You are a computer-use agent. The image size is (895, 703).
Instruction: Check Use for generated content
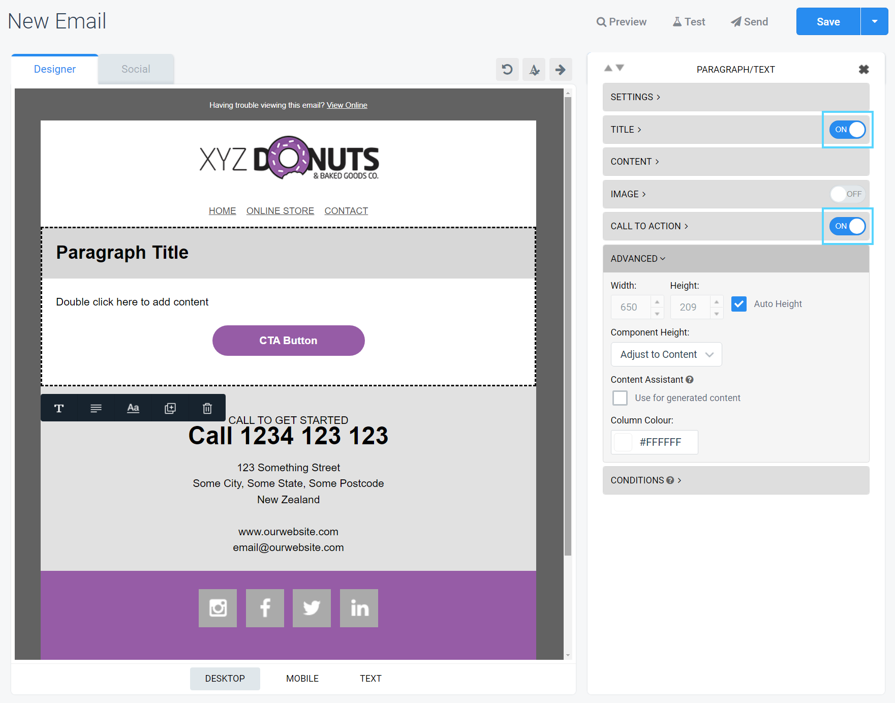click(620, 398)
